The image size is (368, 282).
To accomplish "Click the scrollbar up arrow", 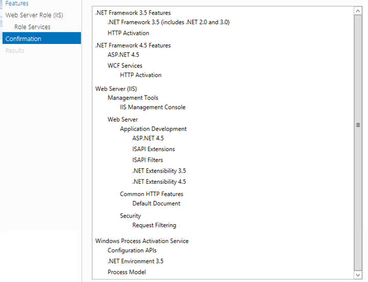I will tap(358, 11).
